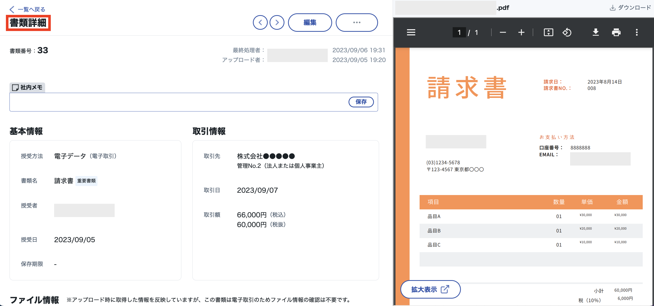
Task: Click partner name 株式会社●●●●●
Action: 266,156
